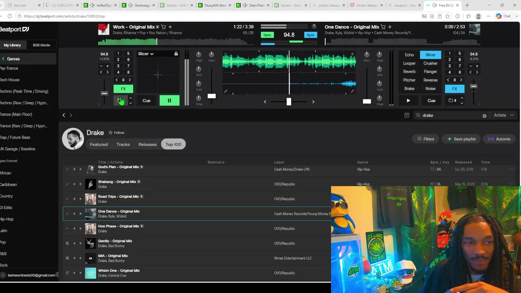Image resolution: width=521 pixels, height=293 pixels.
Task: Click the edit pencil on right waveform
Action: point(352,92)
